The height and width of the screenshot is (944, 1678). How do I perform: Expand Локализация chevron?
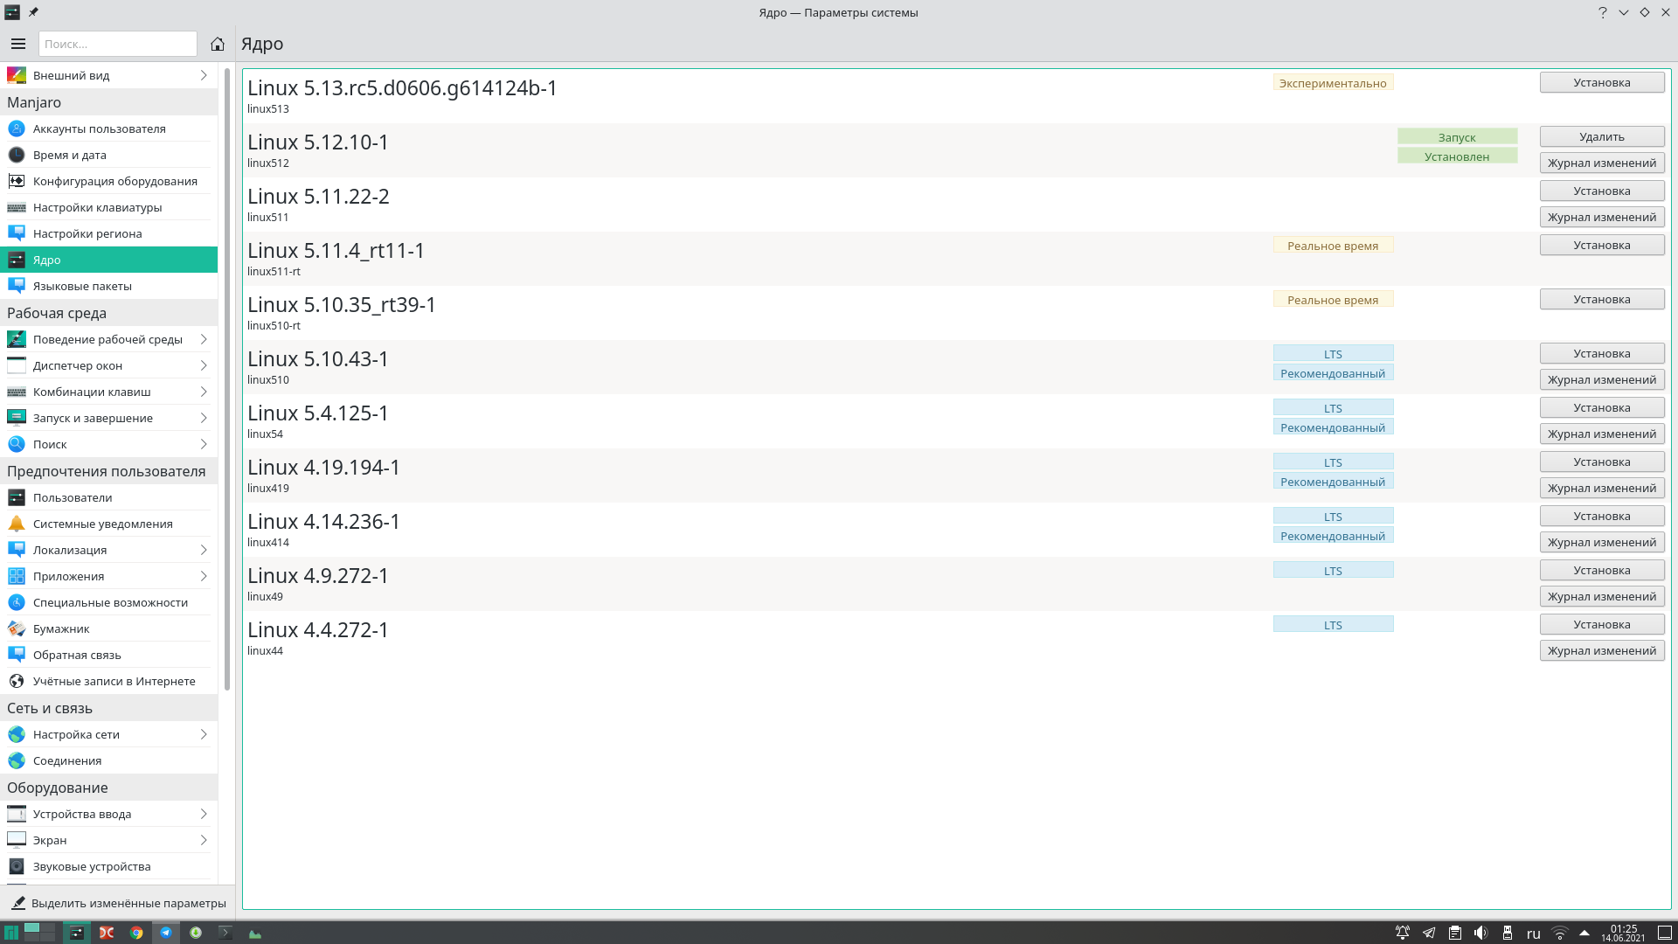pyautogui.click(x=204, y=550)
